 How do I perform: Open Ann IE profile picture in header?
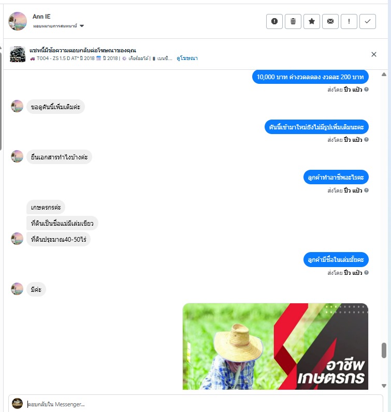pyautogui.click(x=18, y=21)
